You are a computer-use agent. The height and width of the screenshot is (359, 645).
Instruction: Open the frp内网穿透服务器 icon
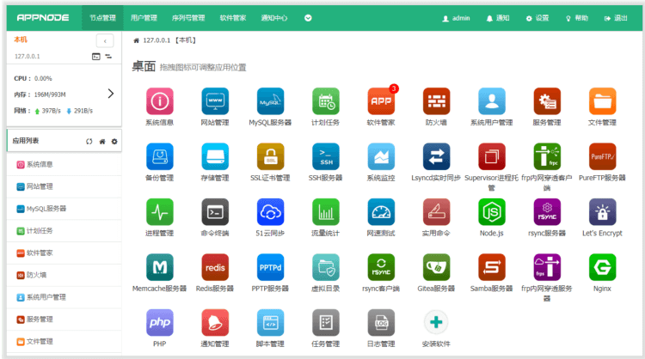[547, 267]
